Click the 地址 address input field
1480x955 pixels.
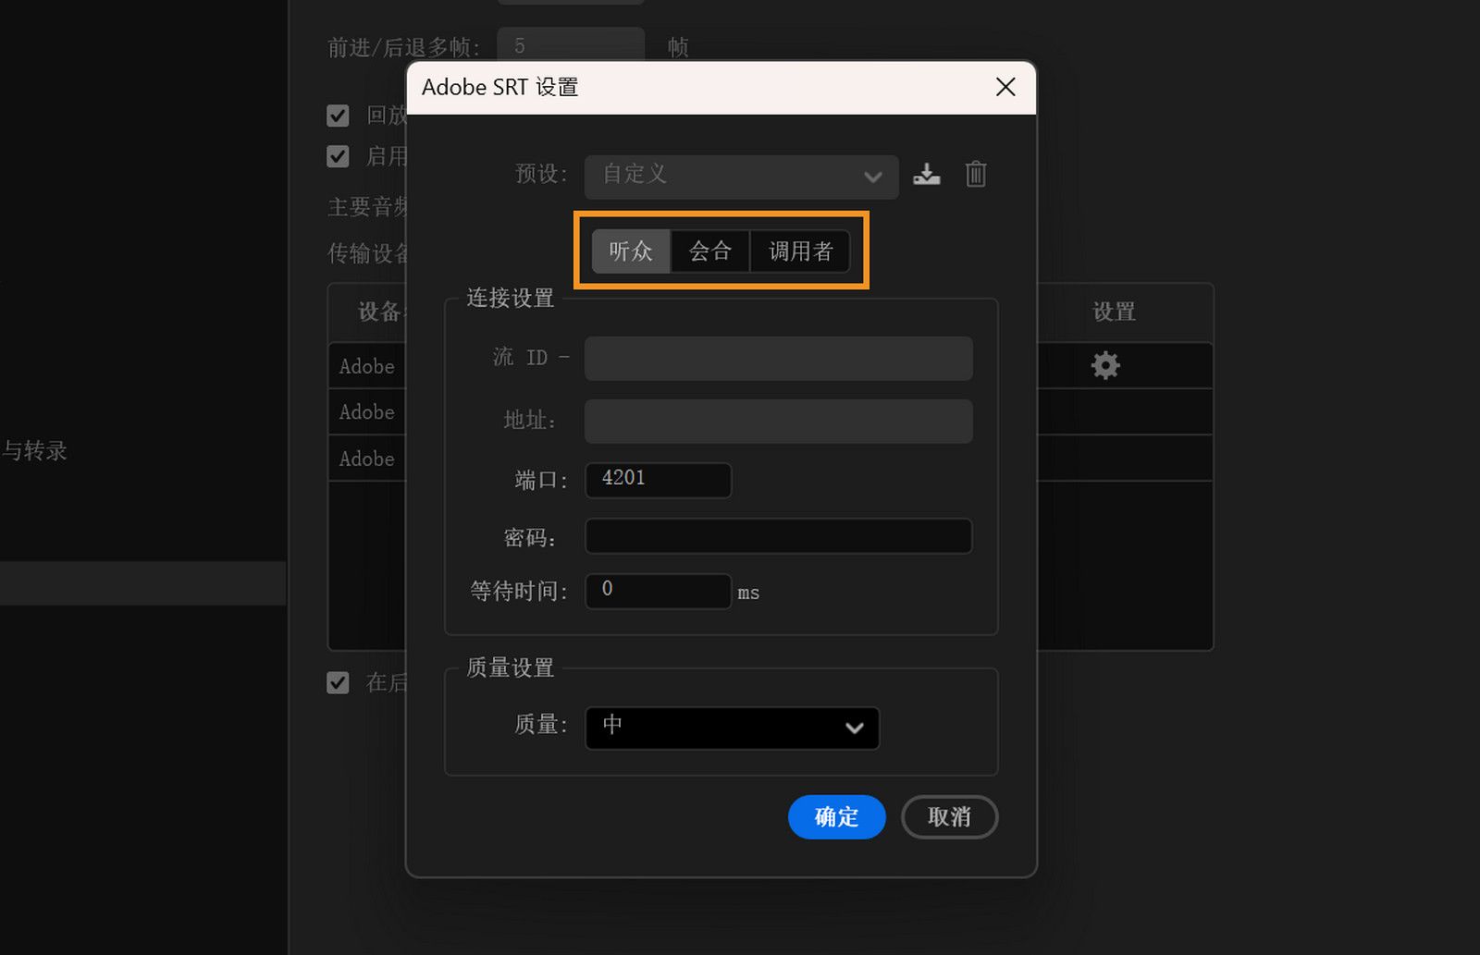point(777,422)
